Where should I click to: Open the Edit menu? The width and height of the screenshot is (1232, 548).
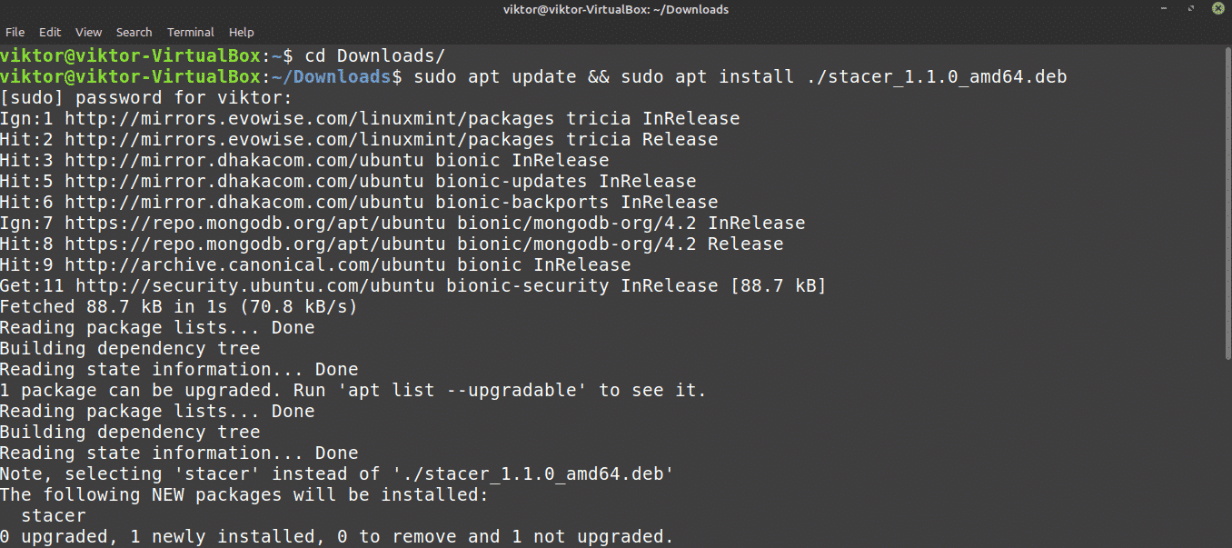coord(50,33)
